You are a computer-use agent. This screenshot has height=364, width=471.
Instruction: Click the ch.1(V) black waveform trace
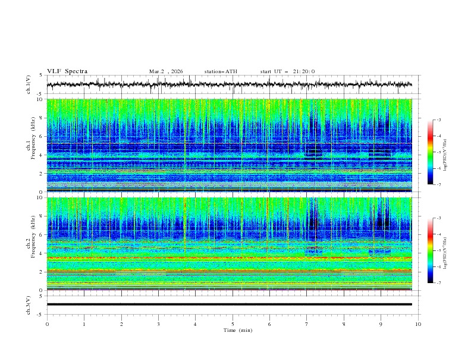click(229, 84)
